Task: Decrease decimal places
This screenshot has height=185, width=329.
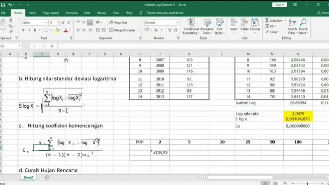Action: click(176, 30)
